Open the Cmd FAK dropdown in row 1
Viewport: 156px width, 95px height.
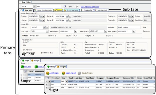point(66,81)
